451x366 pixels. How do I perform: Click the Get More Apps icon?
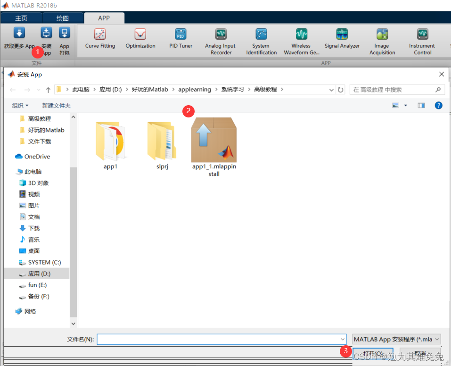[19, 33]
